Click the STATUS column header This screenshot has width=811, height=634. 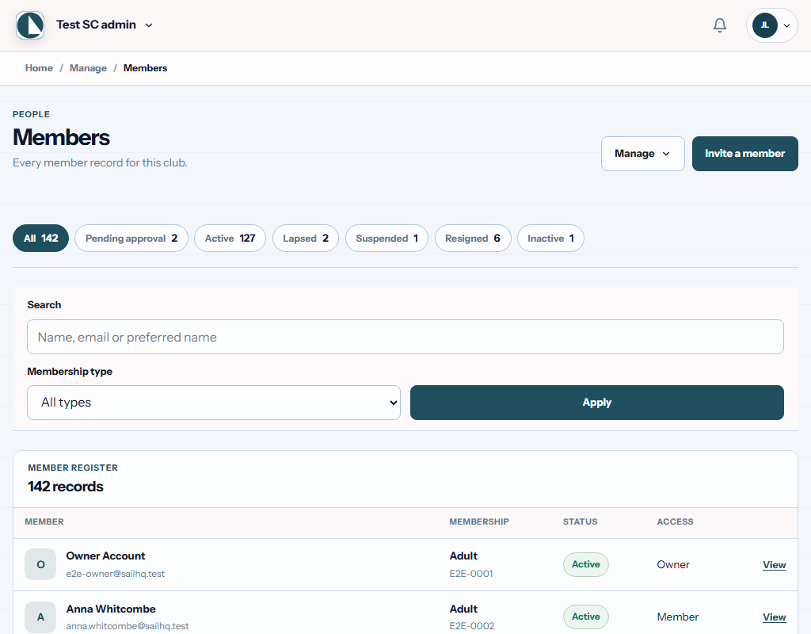580,521
